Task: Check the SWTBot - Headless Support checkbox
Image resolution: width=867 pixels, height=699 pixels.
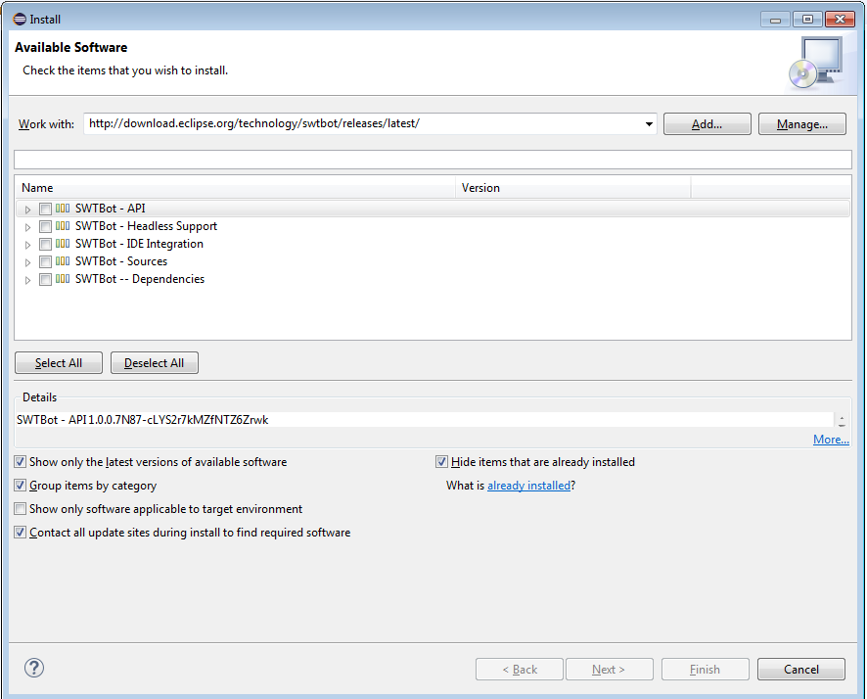Action: click(45, 227)
